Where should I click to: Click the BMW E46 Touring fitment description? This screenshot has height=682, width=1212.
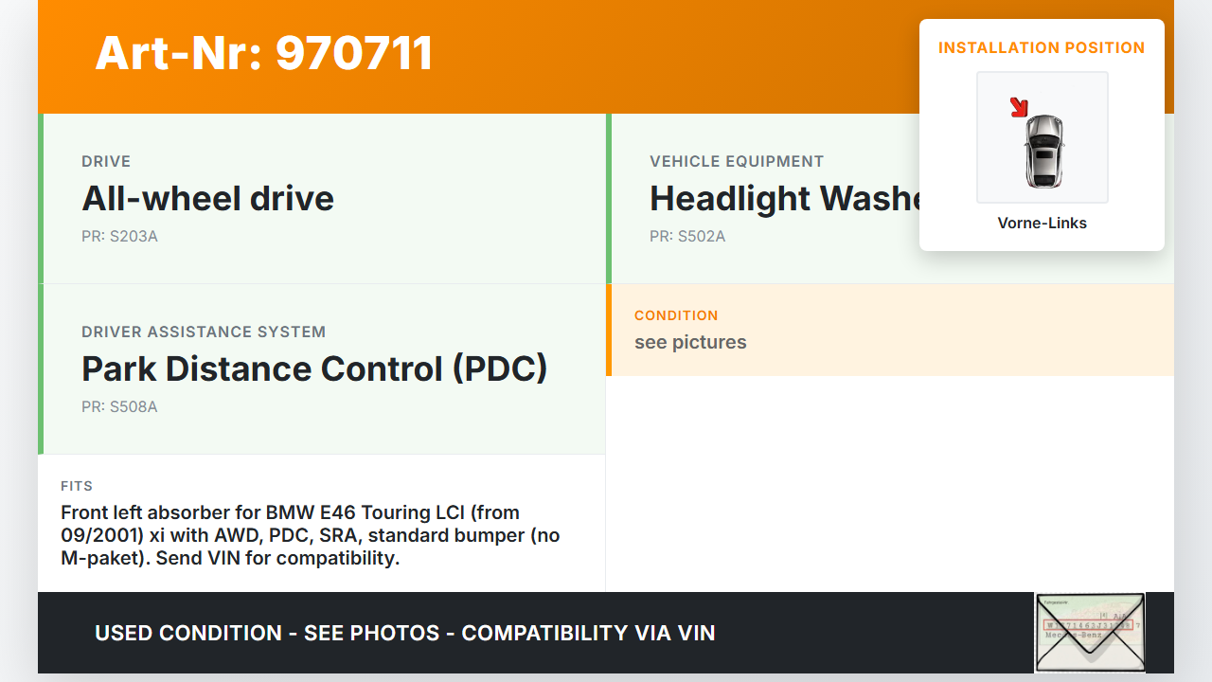tap(310, 535)
